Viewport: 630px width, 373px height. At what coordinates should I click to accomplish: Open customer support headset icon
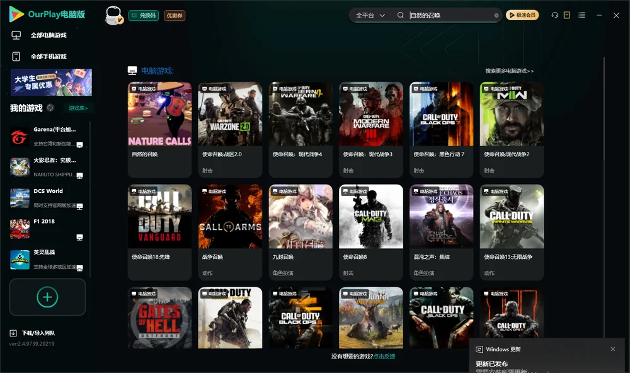click(554, 15)
